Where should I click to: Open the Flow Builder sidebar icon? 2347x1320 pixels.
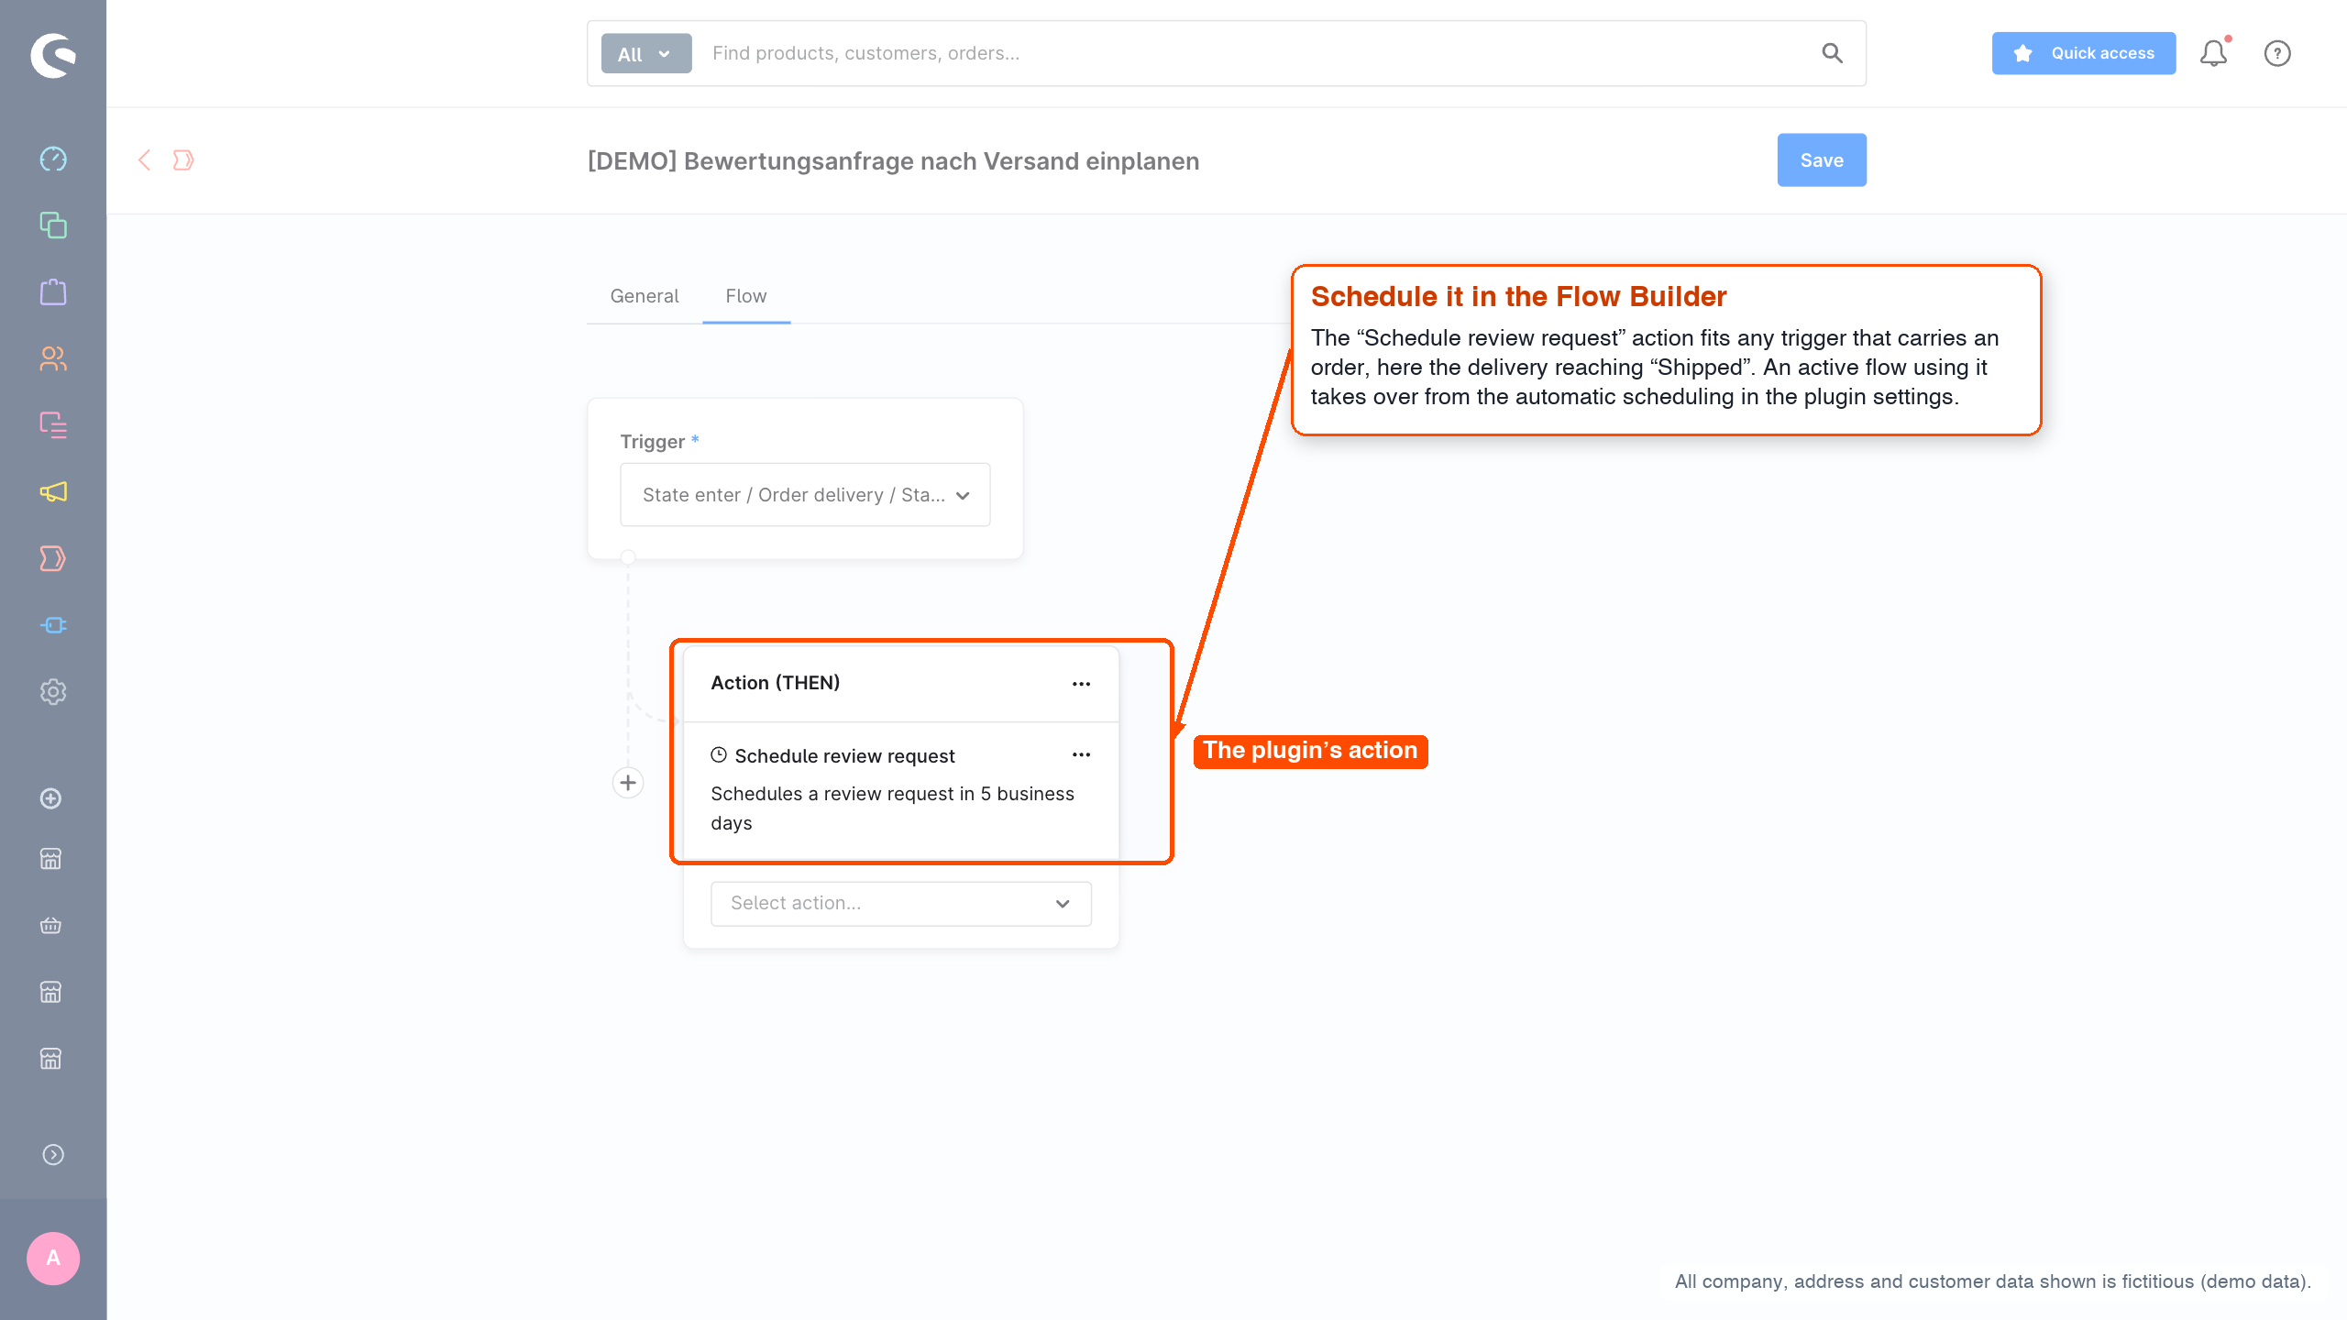(x=53, y=558)
